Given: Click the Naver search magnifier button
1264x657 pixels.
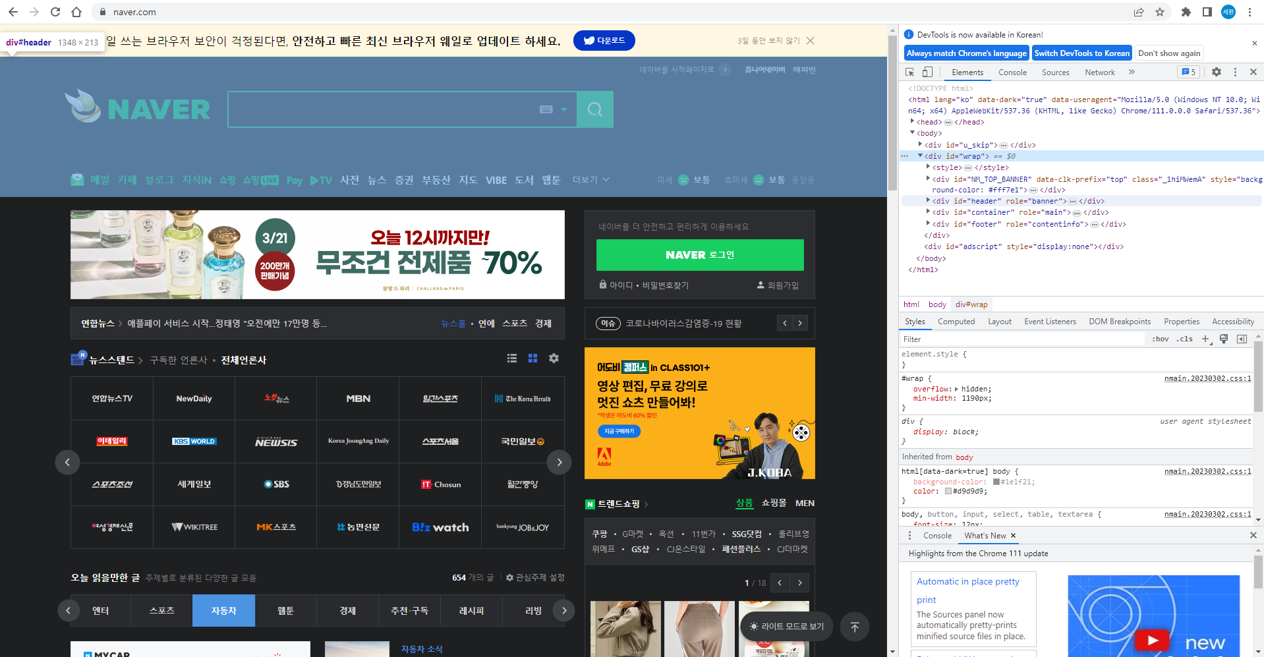Looking at the screenshot, I should click(595, 109).
